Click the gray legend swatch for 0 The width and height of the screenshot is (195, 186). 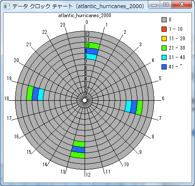pos(164,20)
